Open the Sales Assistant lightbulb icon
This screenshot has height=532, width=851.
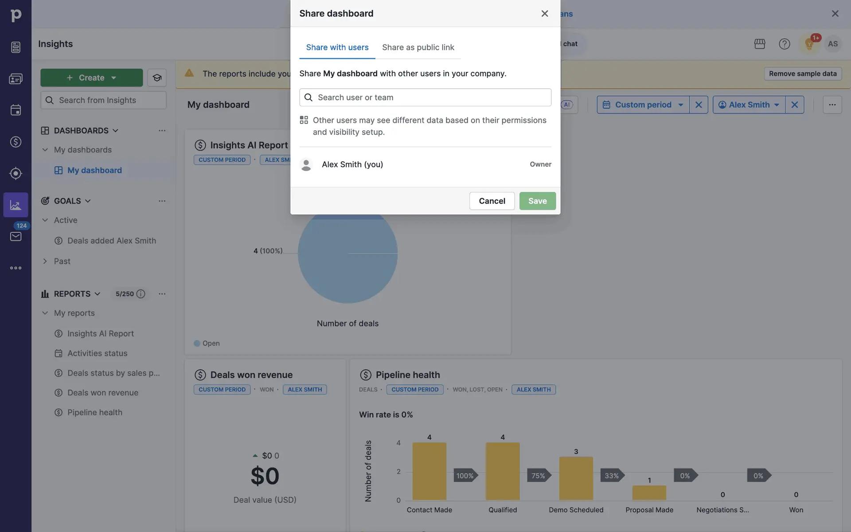pyautogui.click(x=809, y=44)
